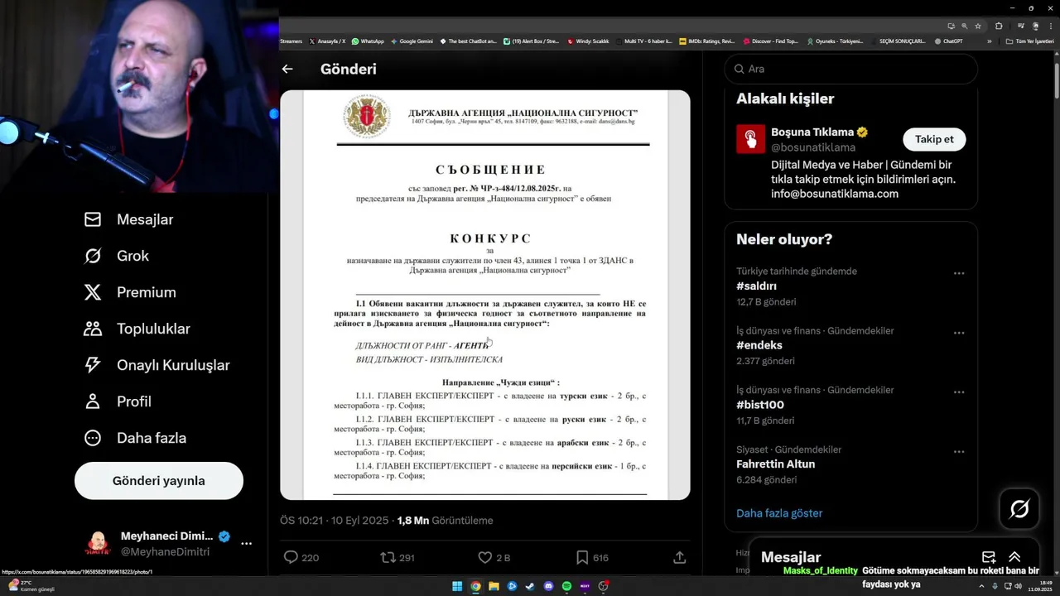The width and height of the screenshot is (1060, 596).
Task: Click the post timestamp 10 Eyl 2025
Action: tap(334, 521)
